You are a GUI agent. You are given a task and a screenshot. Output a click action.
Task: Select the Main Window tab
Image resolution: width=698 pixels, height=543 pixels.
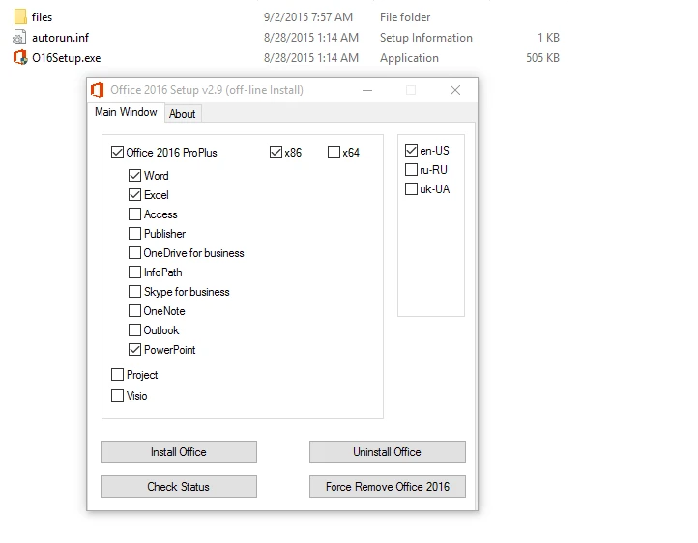(126, 112)
